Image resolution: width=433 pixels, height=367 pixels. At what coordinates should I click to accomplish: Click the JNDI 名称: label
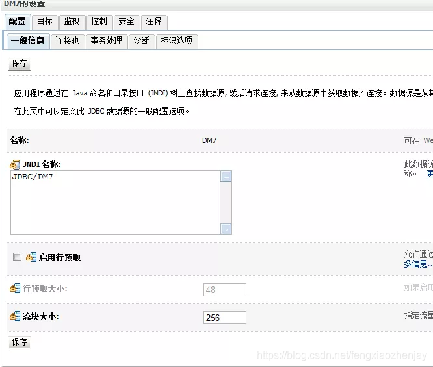(42, 165)
